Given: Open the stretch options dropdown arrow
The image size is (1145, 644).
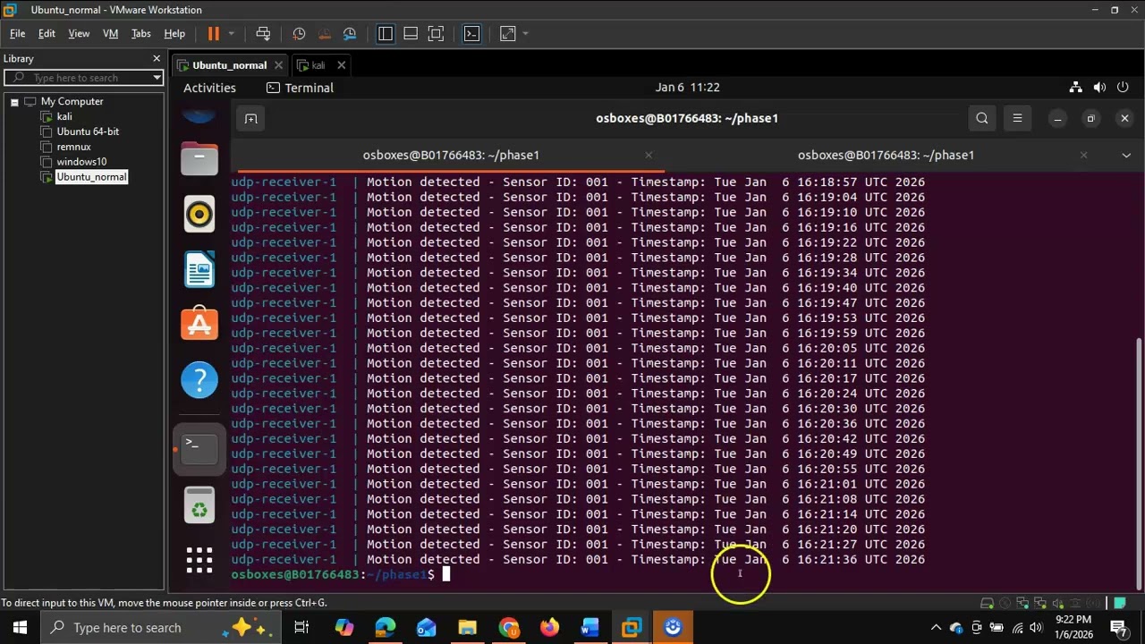Looking at the screenshot, I should click(525, 34).
